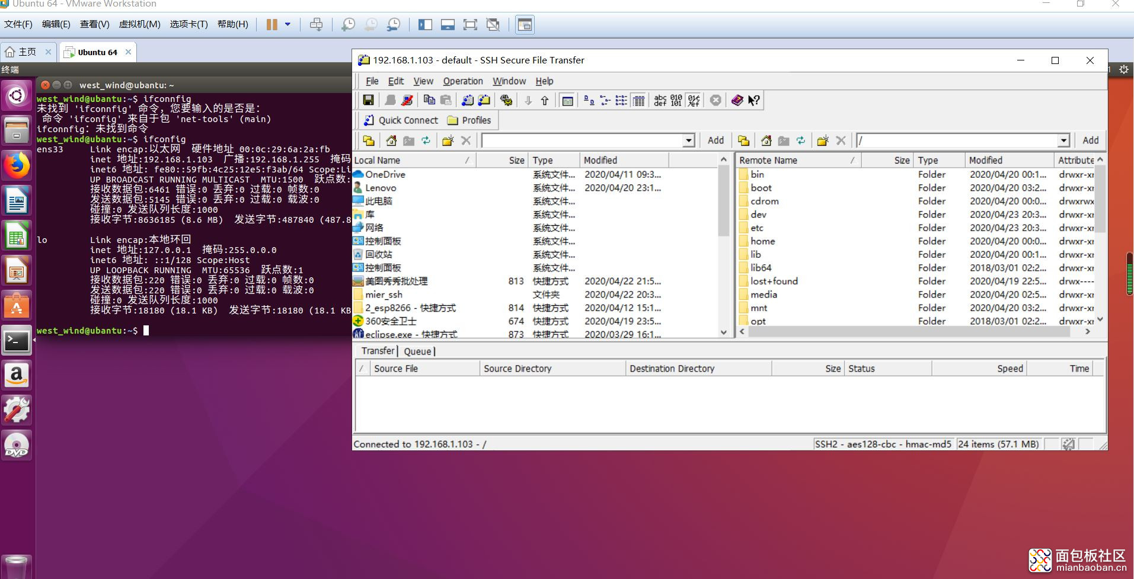The image size is (1134, 579).
Task: Choose ASCII transfer mode (abc def) icon
Action: [660, 100]
